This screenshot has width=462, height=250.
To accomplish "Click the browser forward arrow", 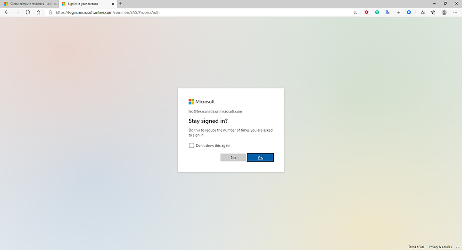I will point(17,12).
